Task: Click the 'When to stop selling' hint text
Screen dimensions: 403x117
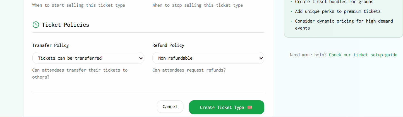Action: pos(198,5)
